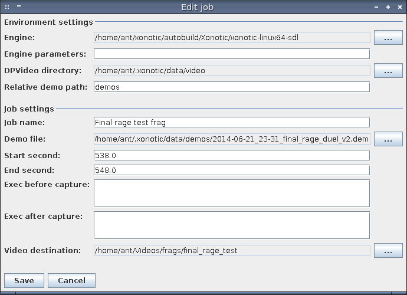Open window menu icon in title bar
Screen dimensions: 407x295
[7, 7]
